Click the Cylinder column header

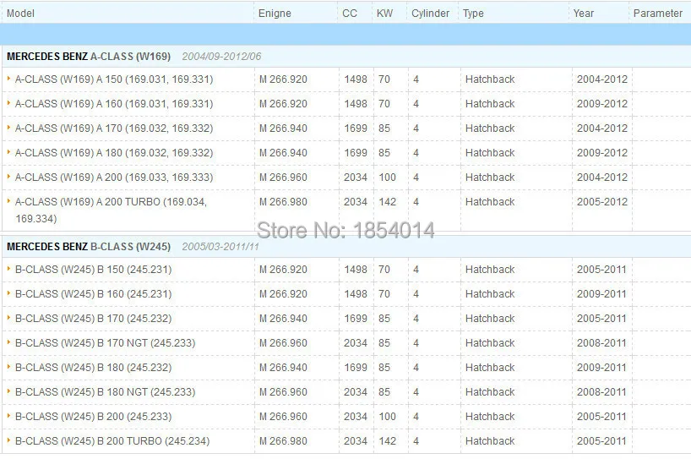click(430, 14)
